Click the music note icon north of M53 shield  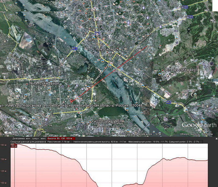click(102, 27)
